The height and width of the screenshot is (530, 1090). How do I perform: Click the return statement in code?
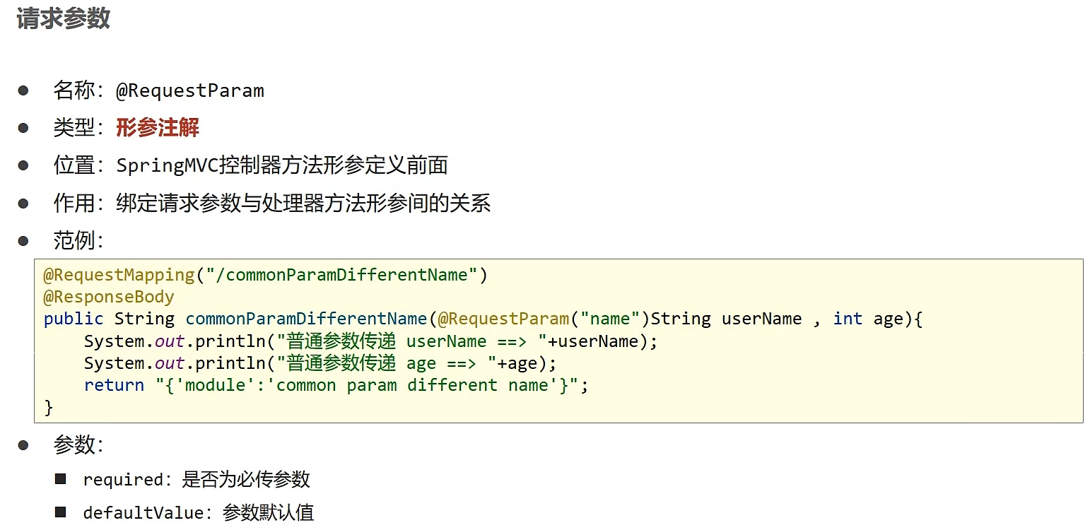336,385
